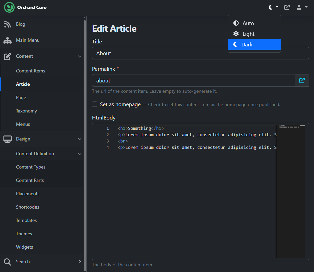The width and height of the screenshot is (314, 272).
Task: Click line 2 Lorem ipsum paragraph in editor
Action: [x=197, y=135]
